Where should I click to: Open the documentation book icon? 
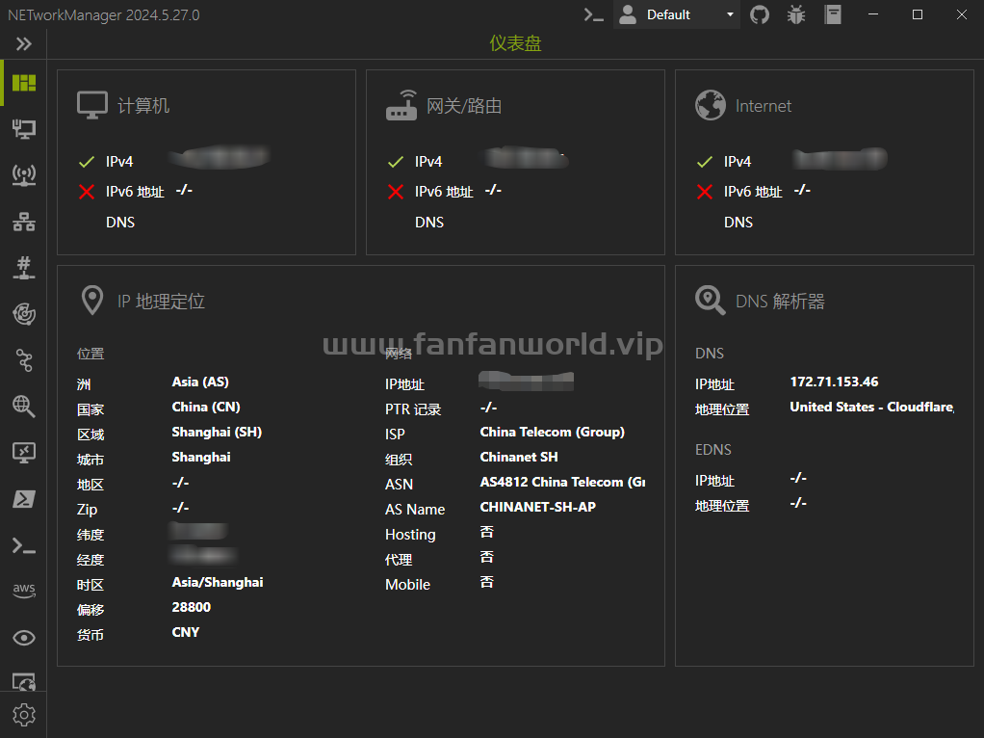[x=832, y=14]
